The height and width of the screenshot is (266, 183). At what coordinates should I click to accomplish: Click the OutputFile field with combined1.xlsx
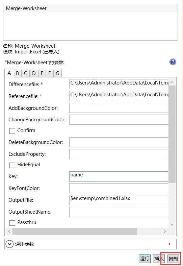pos(119,200)
